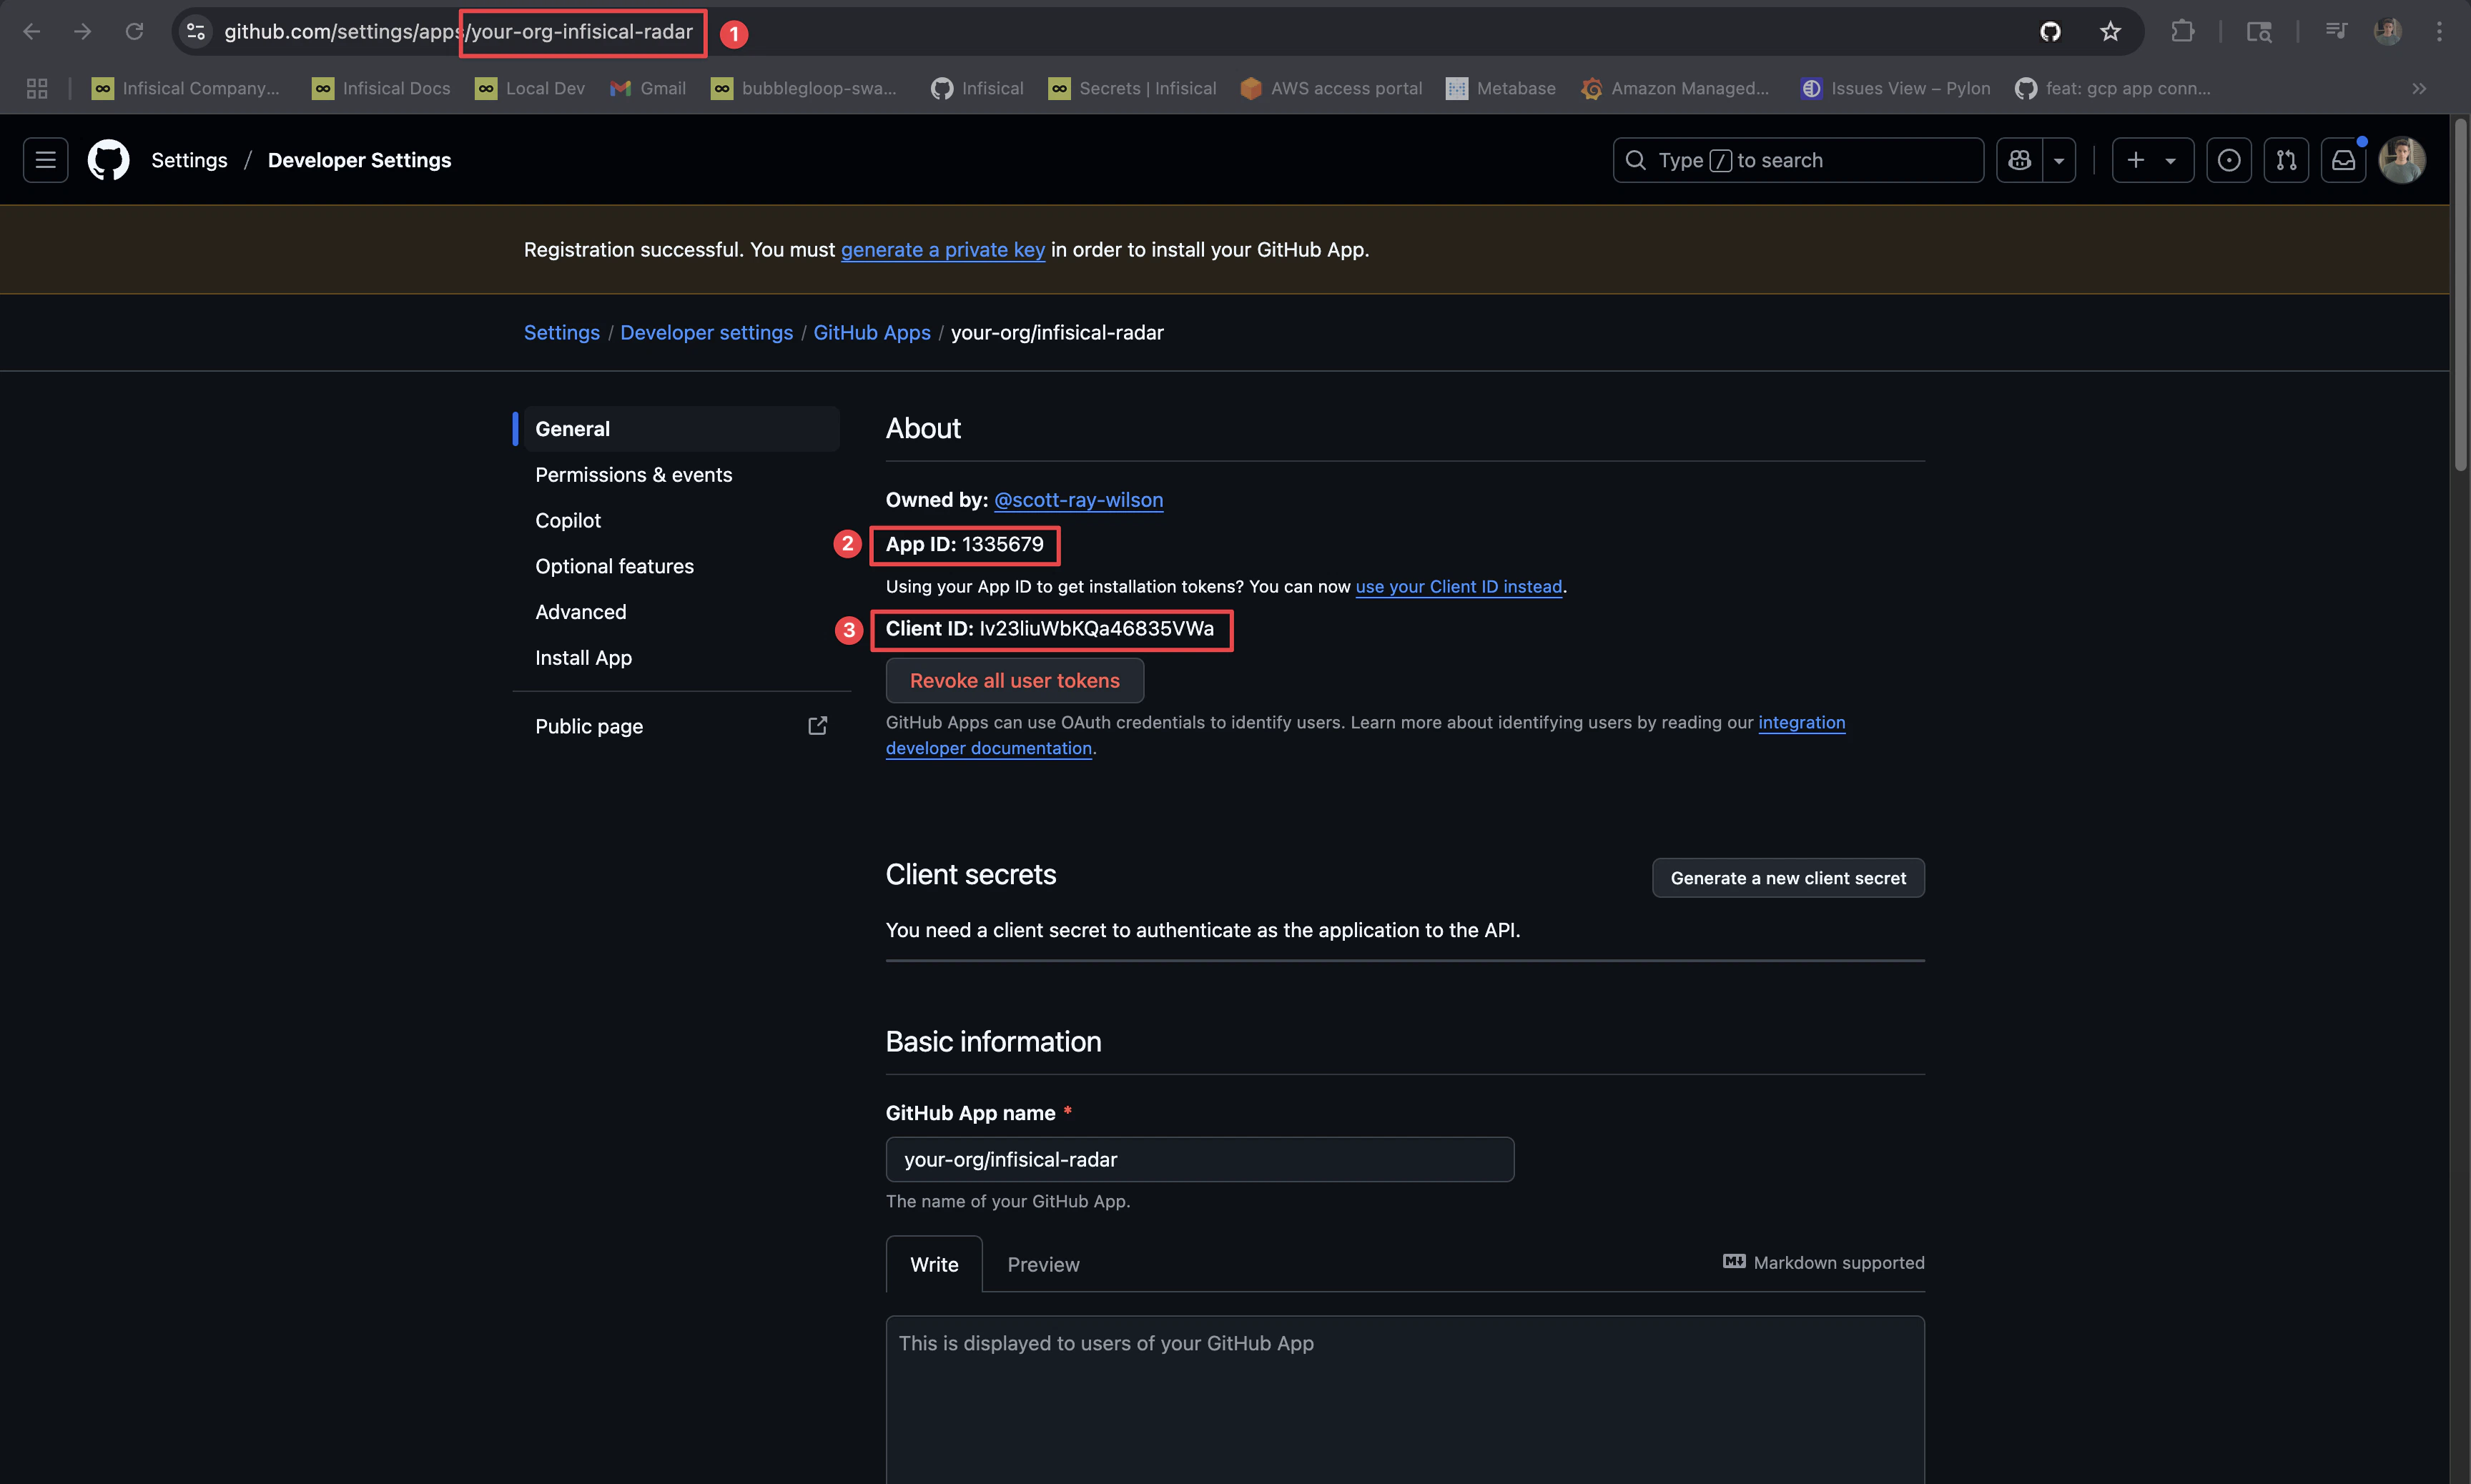Go to GitHub home via Octocat logo
Viewport: 2471px width, 1484px height.
click(x=108, y=160)
